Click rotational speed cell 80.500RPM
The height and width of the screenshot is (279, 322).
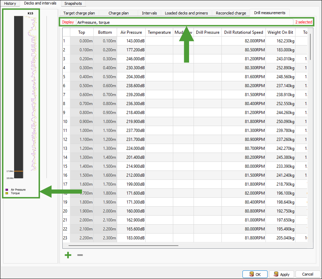[x=243, y=50]
